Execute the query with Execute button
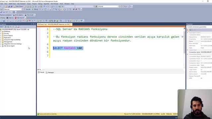Viewport: 212px width, 119px height. click(27, 9)
